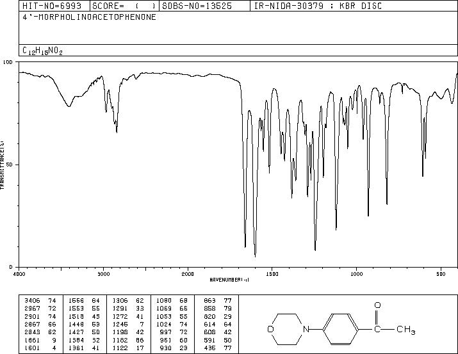The height and width of the screenshot is (354, 458).
Task: Click the 1122 peak entry in the table
Action: click(128, 348)
